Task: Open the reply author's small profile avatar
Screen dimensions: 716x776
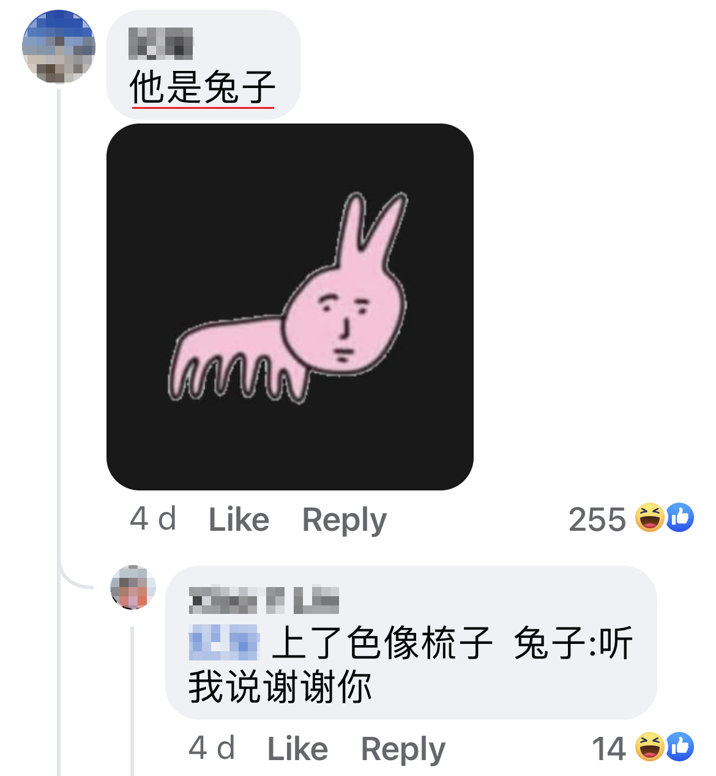Action: click(x=133, y=587)
